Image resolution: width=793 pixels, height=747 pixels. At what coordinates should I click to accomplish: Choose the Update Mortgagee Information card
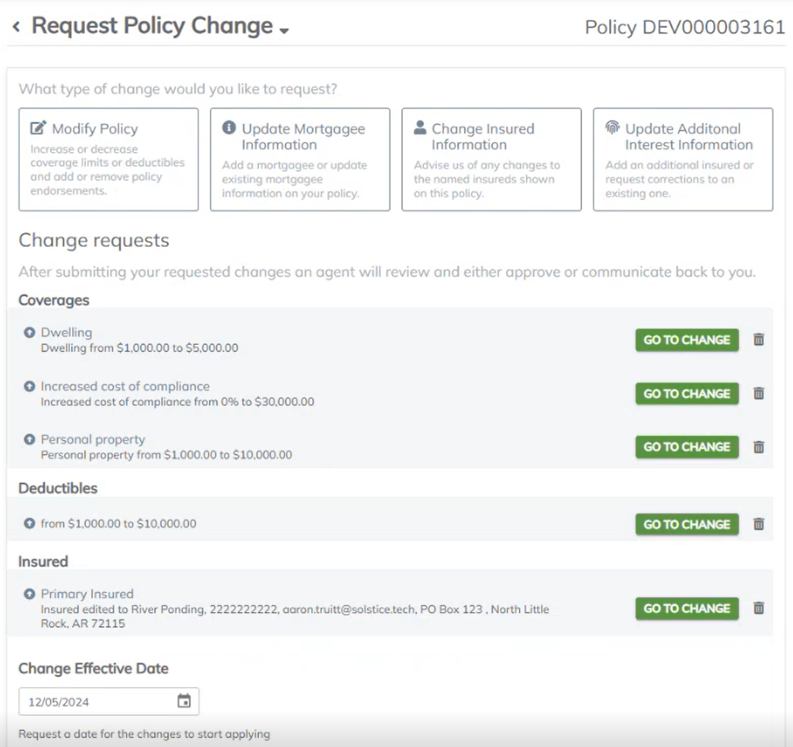tap(300, 159)
